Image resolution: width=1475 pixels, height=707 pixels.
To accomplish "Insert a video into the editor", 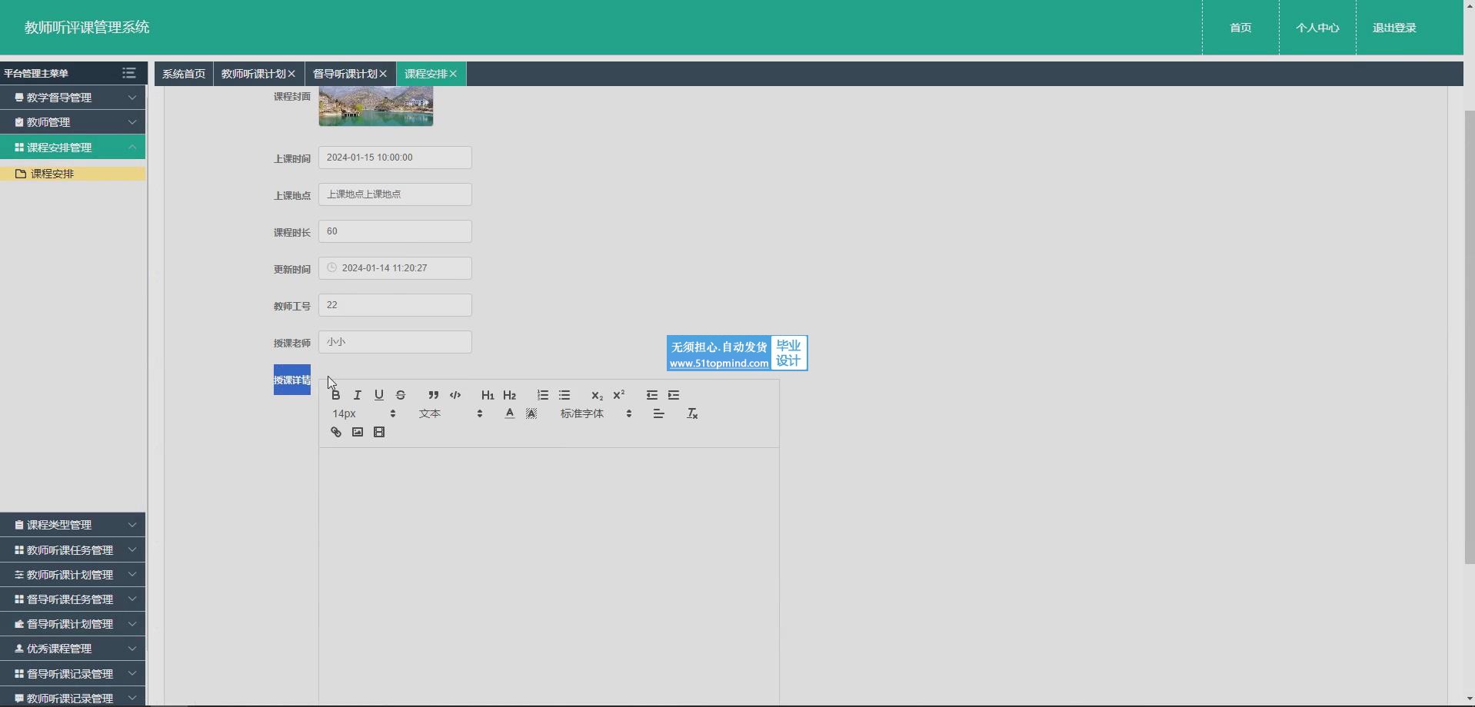I will 379,432.
